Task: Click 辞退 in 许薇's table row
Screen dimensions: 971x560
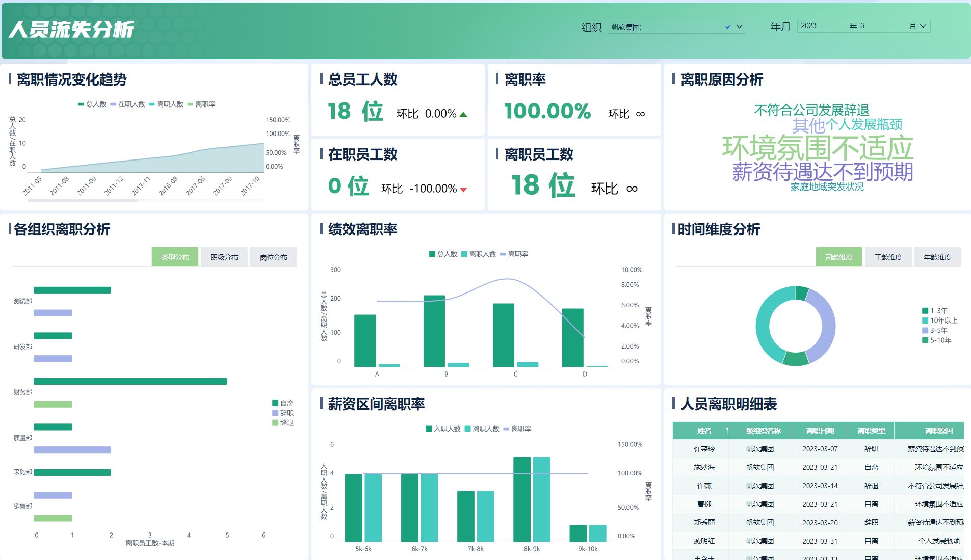Action: tap(871, 486)
